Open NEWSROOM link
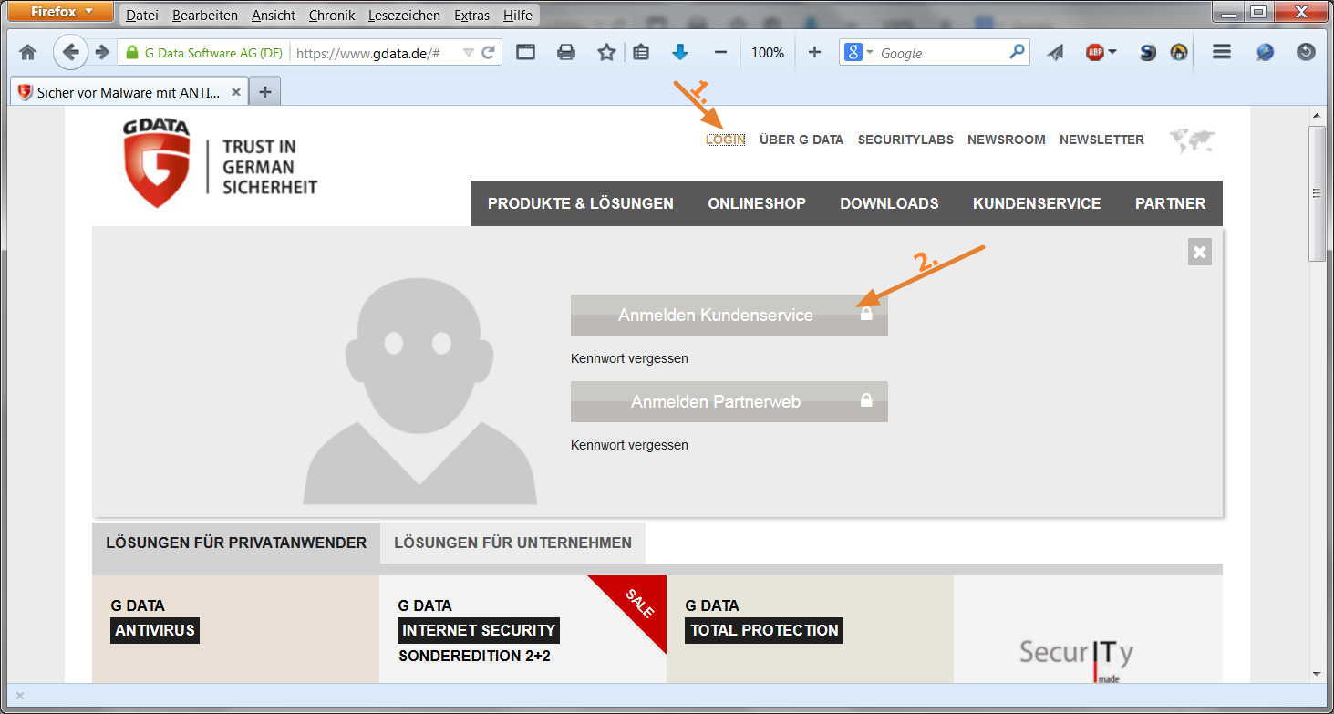The image size is (1334, 714). pos(1007,140)
